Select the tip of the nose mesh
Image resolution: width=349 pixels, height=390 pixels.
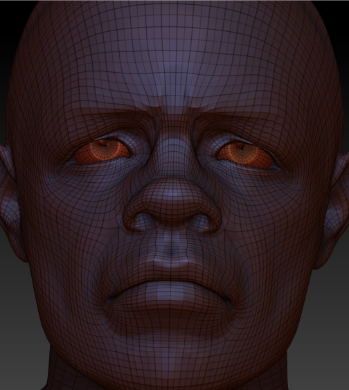172,197
